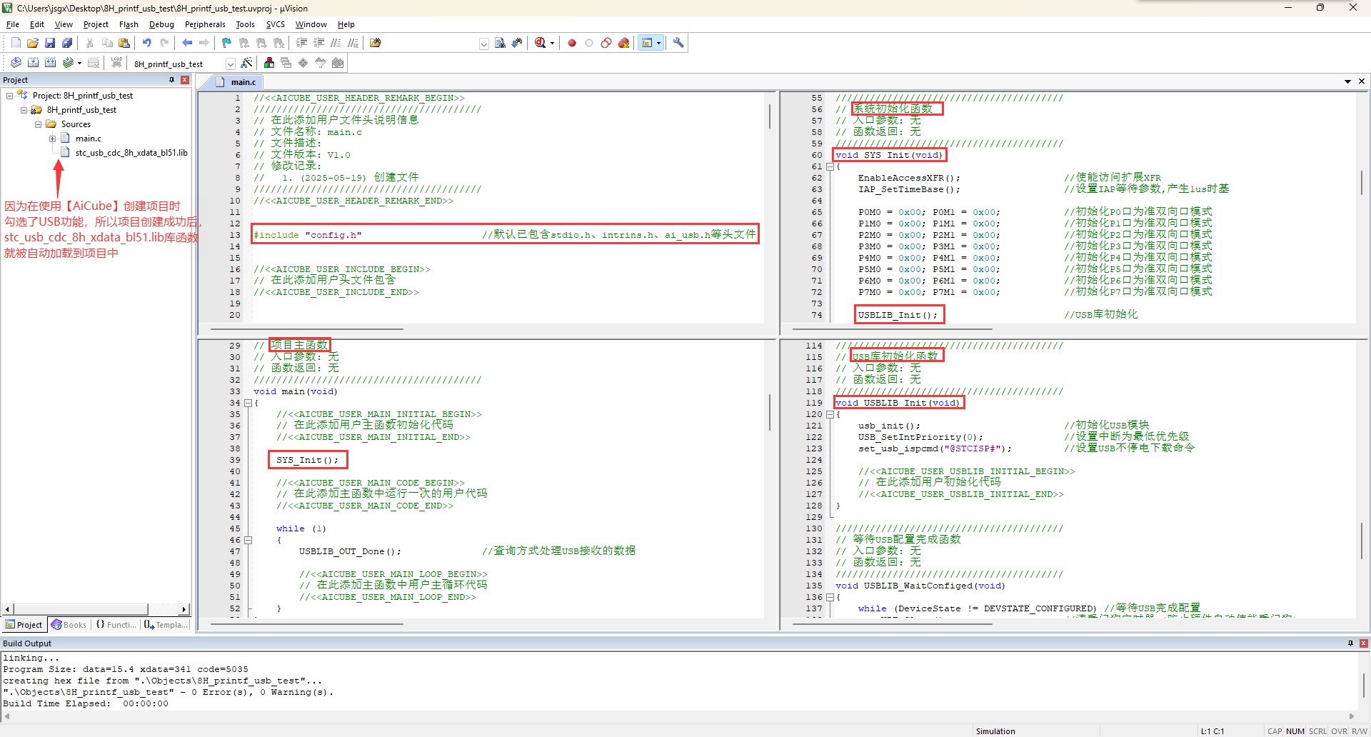Rebuild all target files icon

pos(50,63)
